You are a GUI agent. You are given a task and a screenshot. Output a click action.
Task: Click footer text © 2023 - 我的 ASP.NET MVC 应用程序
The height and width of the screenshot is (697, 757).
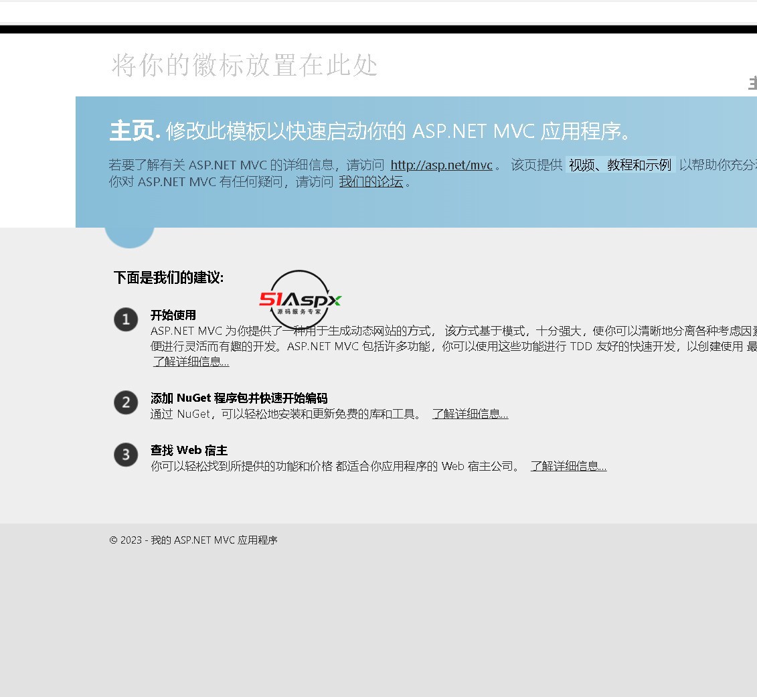(x=193, y=540)
